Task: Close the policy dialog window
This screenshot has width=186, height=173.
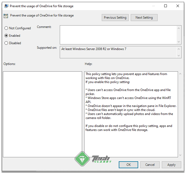Action: click(x=178, y=6)
